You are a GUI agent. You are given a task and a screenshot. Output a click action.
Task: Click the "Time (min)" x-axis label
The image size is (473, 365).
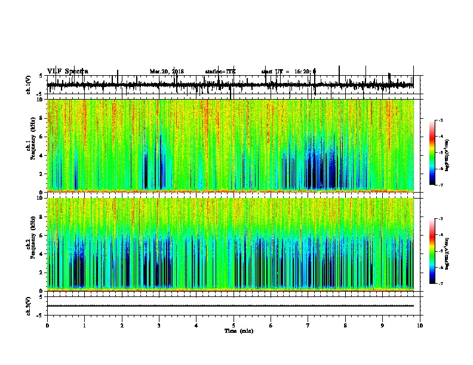point(239,331)
